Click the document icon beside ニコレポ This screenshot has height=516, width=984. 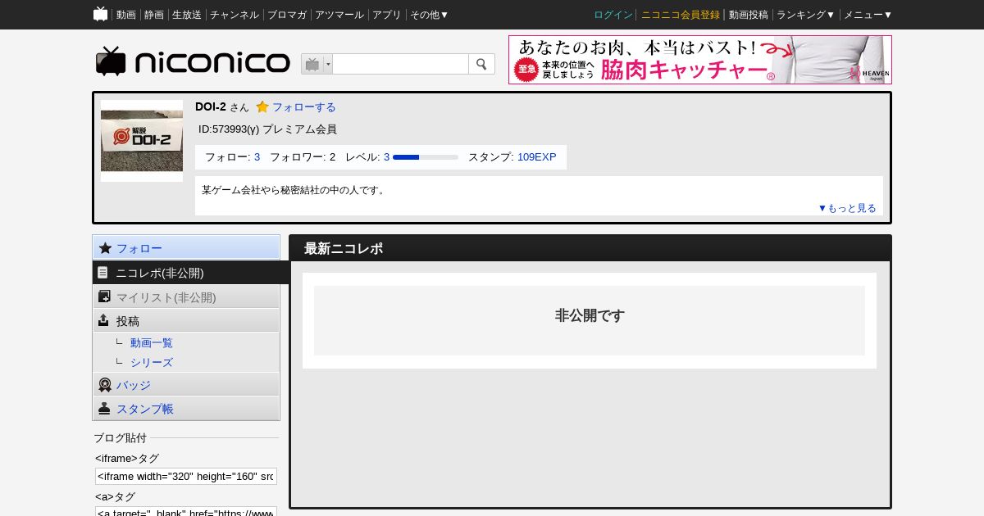[102, 273]
